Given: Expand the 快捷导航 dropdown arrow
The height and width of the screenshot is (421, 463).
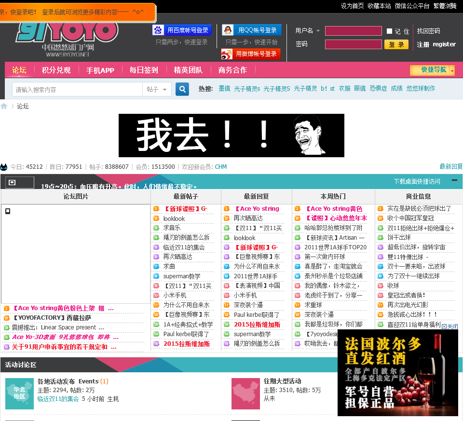Looking at the screenshot, I should click(x=452, y=70).
